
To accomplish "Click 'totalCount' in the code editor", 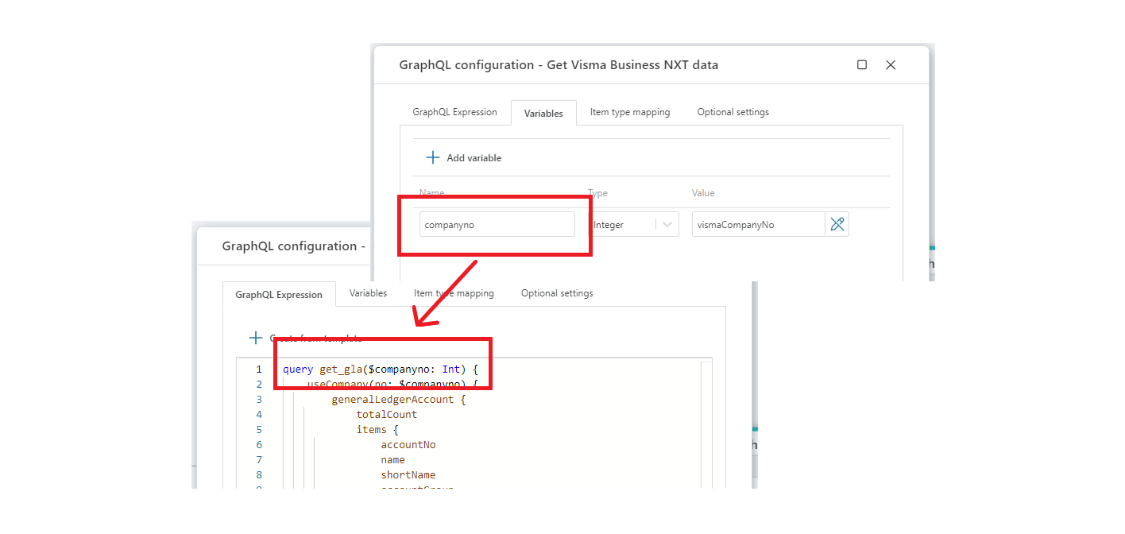I will 386,414.
